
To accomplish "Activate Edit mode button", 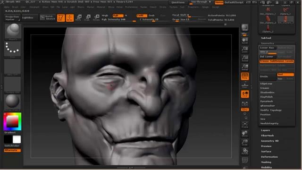I will pos(61,18).
